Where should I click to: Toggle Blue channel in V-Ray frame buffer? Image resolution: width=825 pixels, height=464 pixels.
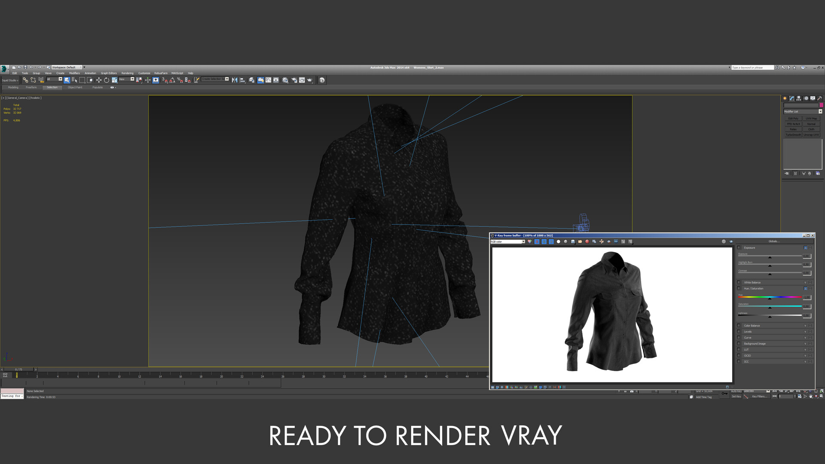[x=551, y=241]
